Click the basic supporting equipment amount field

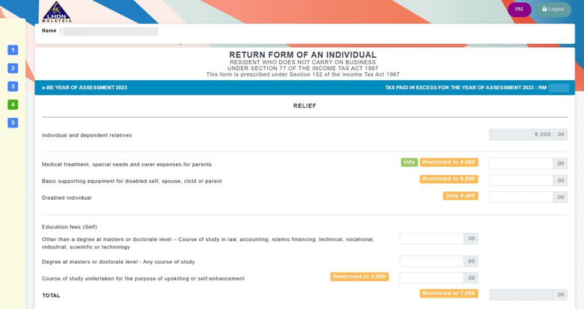tap(521, 180)
